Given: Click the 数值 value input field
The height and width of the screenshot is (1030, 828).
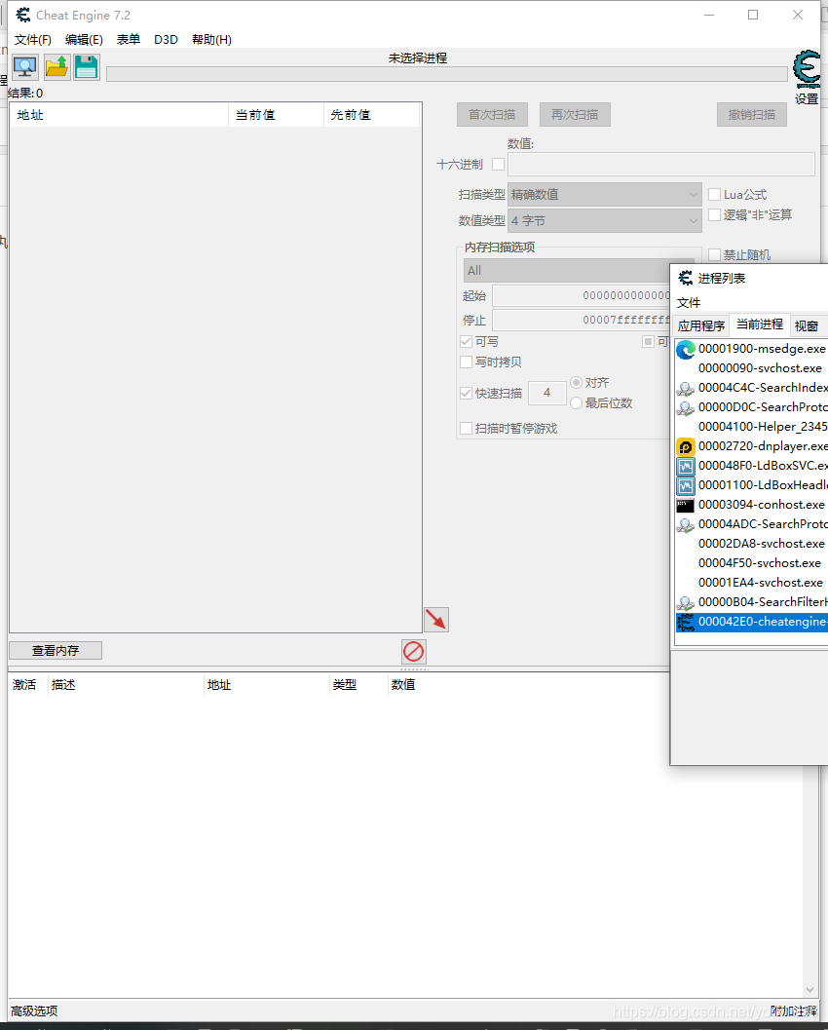Looking at the screenshot, I should pos(661,165).
